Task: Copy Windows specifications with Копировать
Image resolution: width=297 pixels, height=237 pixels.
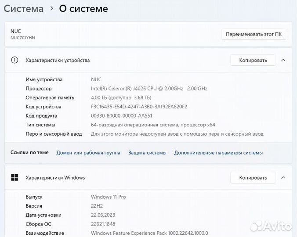Action: pyautogui.click(x=253, y=178)
